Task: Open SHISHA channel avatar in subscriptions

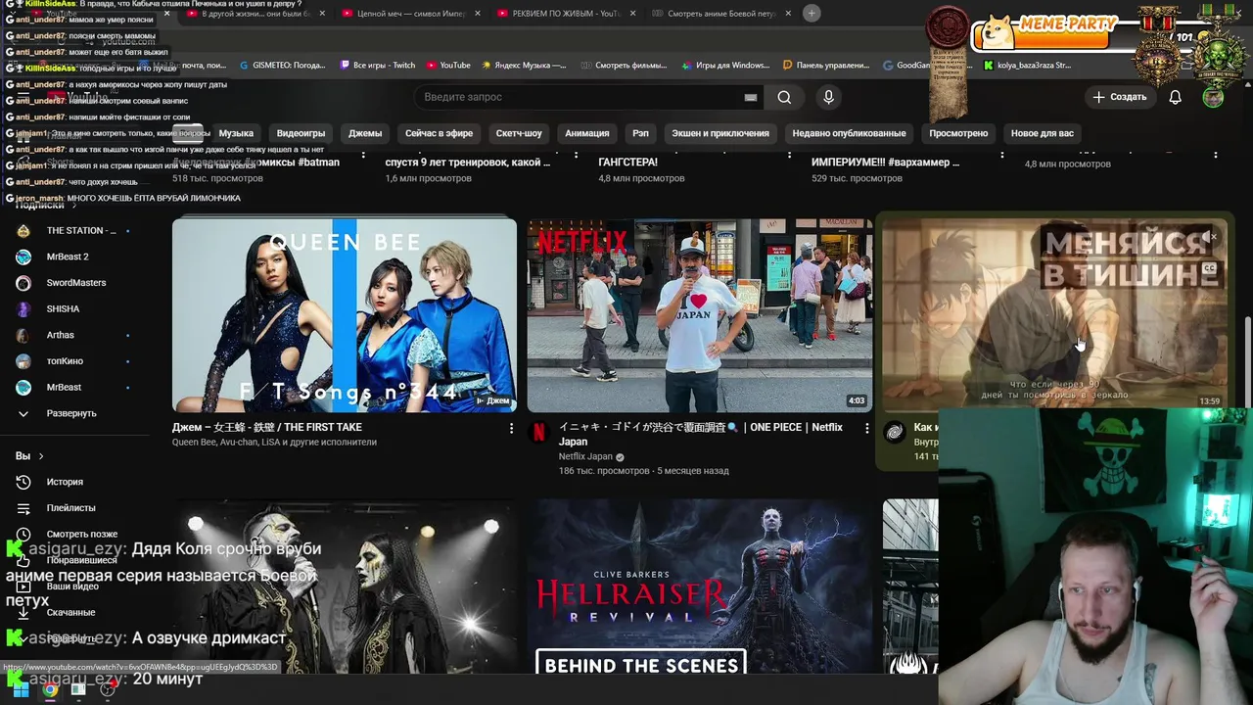Action: (23, 309)
